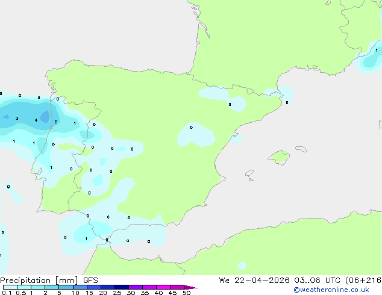
Task: Click the "1" value near the French Riviera
Action: click(x=377, y=51)
